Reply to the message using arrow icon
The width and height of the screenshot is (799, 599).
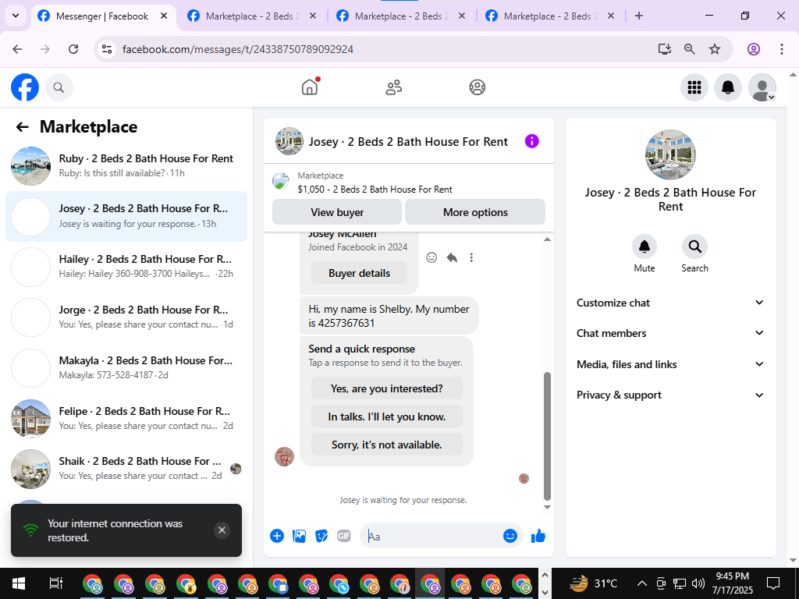tap(452, 257)
